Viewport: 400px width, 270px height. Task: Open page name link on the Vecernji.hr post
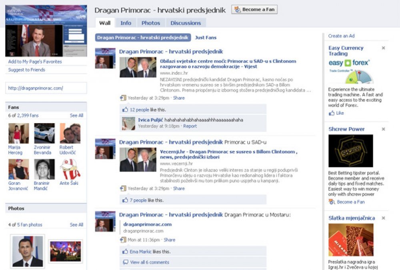(171, 142)
